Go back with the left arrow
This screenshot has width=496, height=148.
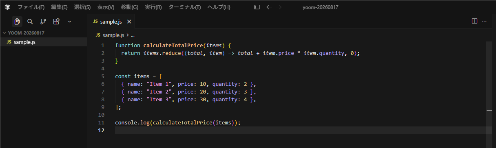[x=269, y=7]
